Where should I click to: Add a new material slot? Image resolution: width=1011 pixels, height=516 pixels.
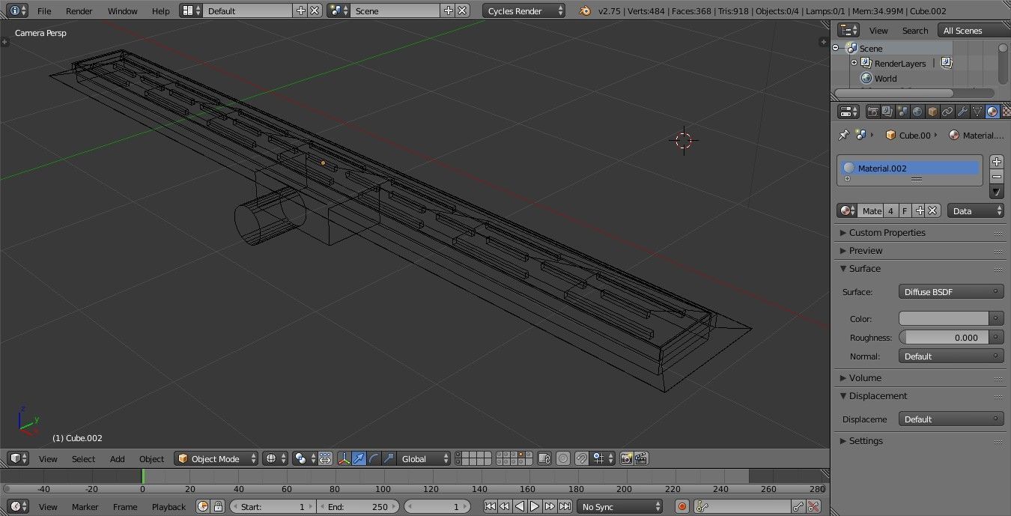[x=996, y=162]
